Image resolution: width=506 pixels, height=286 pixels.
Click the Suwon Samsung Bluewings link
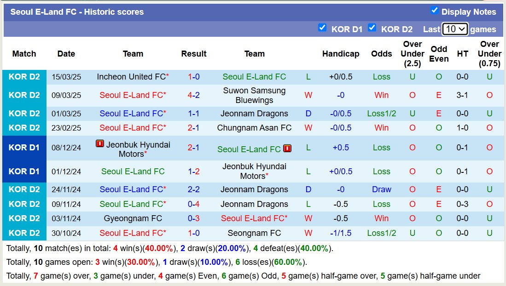[x=255, y=95]
